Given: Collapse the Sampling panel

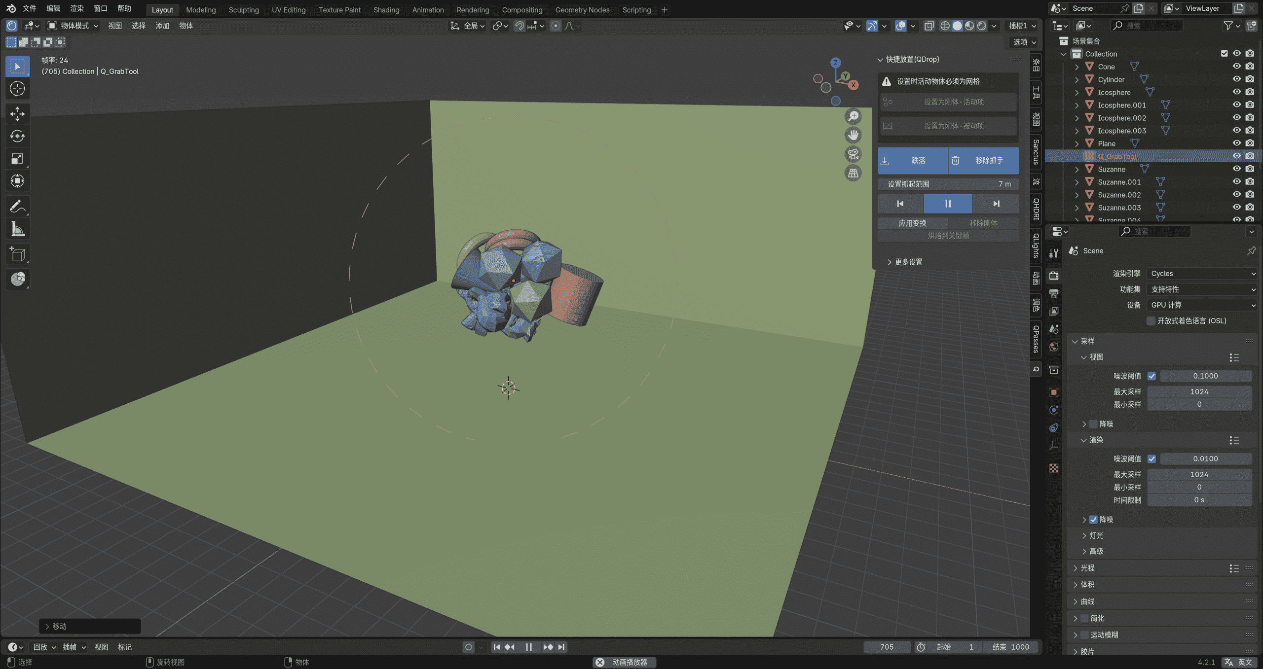Looking at the screenshot, I should coord(1087,341).
